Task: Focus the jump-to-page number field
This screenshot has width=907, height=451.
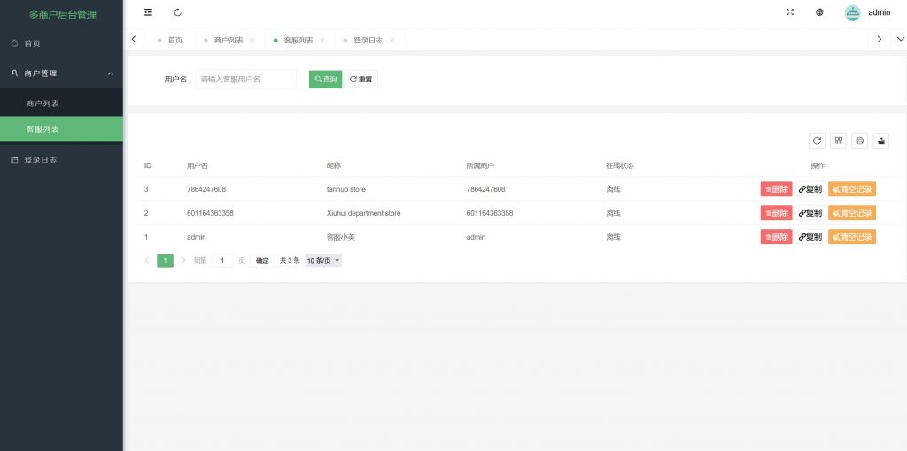Action: coord(222,261)
